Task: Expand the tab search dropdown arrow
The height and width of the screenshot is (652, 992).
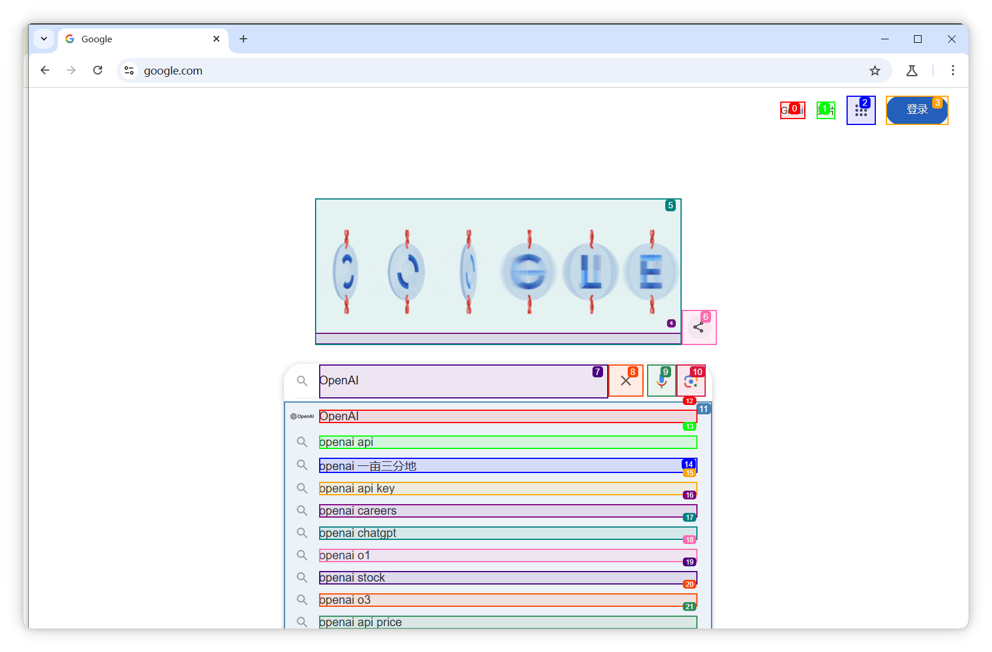Action: coord(44,39)
